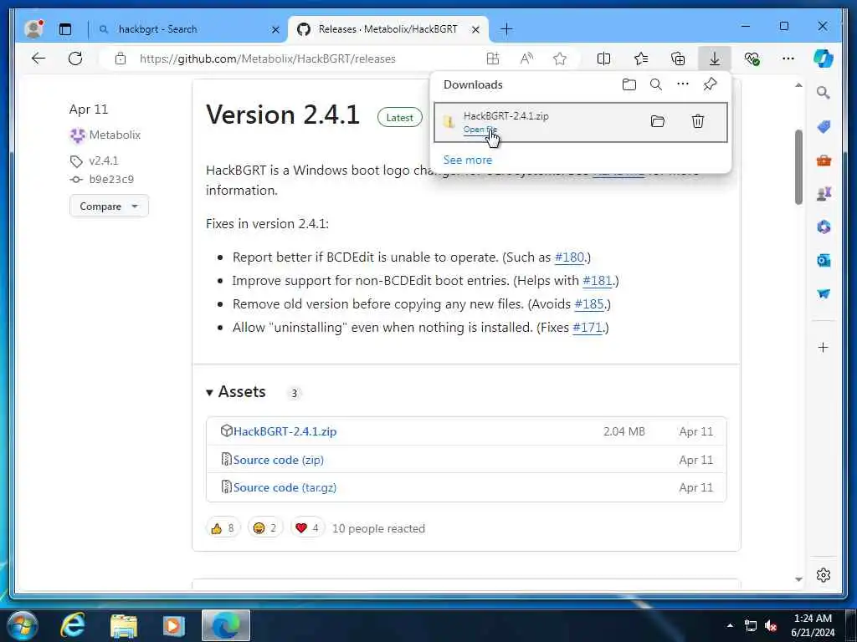Download HackBGRT-2.4.1.zip asset link
The height and width of the screenshot is (642, 857).
(285, 431)
